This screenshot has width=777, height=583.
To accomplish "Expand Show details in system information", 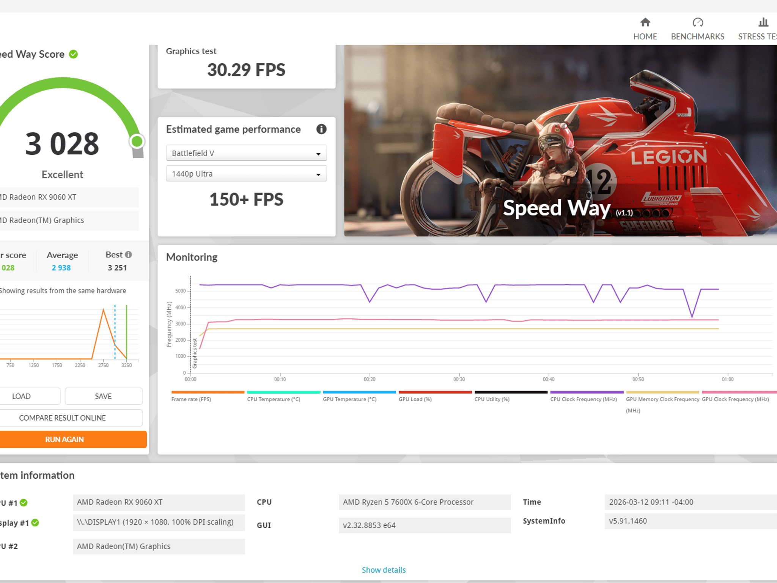I will click(x=384, y=570).
